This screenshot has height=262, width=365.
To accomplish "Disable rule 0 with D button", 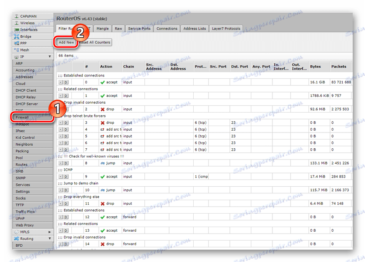I will 66,82.
